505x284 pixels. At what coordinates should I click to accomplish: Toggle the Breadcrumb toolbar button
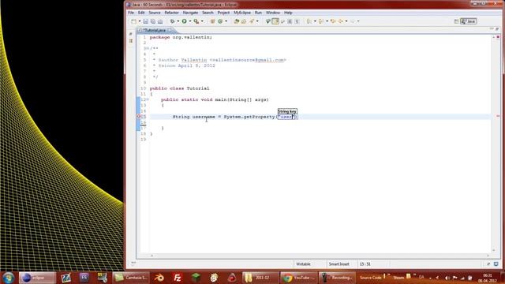[x=267, y=21]
